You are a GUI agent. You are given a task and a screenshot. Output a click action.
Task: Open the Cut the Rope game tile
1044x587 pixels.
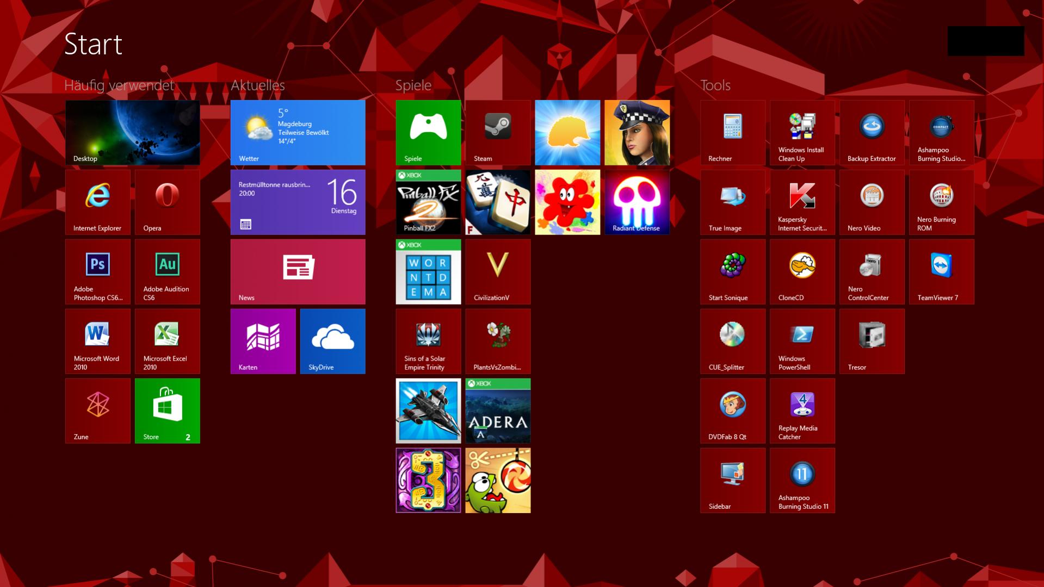[498, 480]
